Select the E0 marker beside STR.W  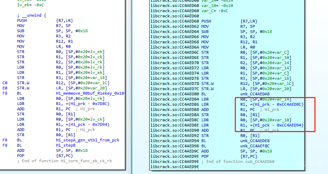point(5,88)
